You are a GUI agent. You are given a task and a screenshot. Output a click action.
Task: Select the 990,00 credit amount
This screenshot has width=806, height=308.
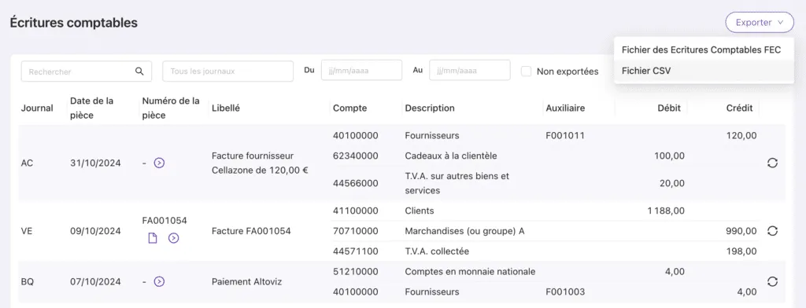pyautogui.click(x=741, y=231)
